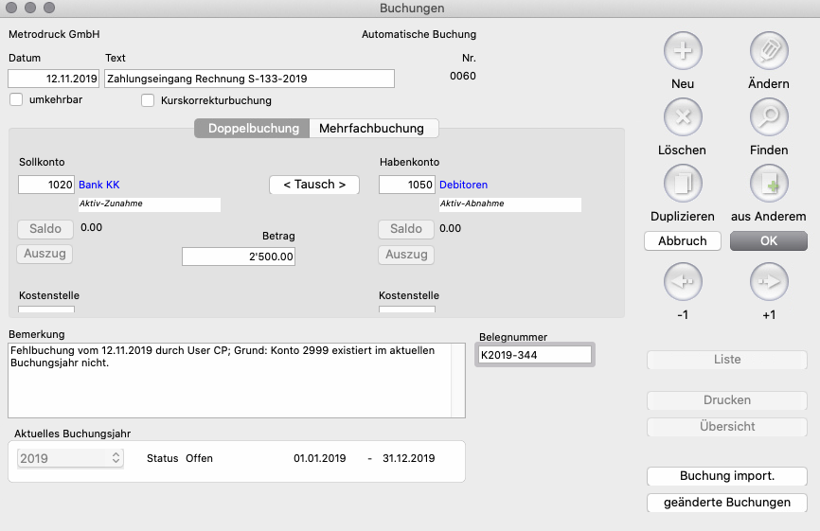This screenshot has width=820, height=531.
Task: Click the Löschen X icon
Action: (683, 117)
